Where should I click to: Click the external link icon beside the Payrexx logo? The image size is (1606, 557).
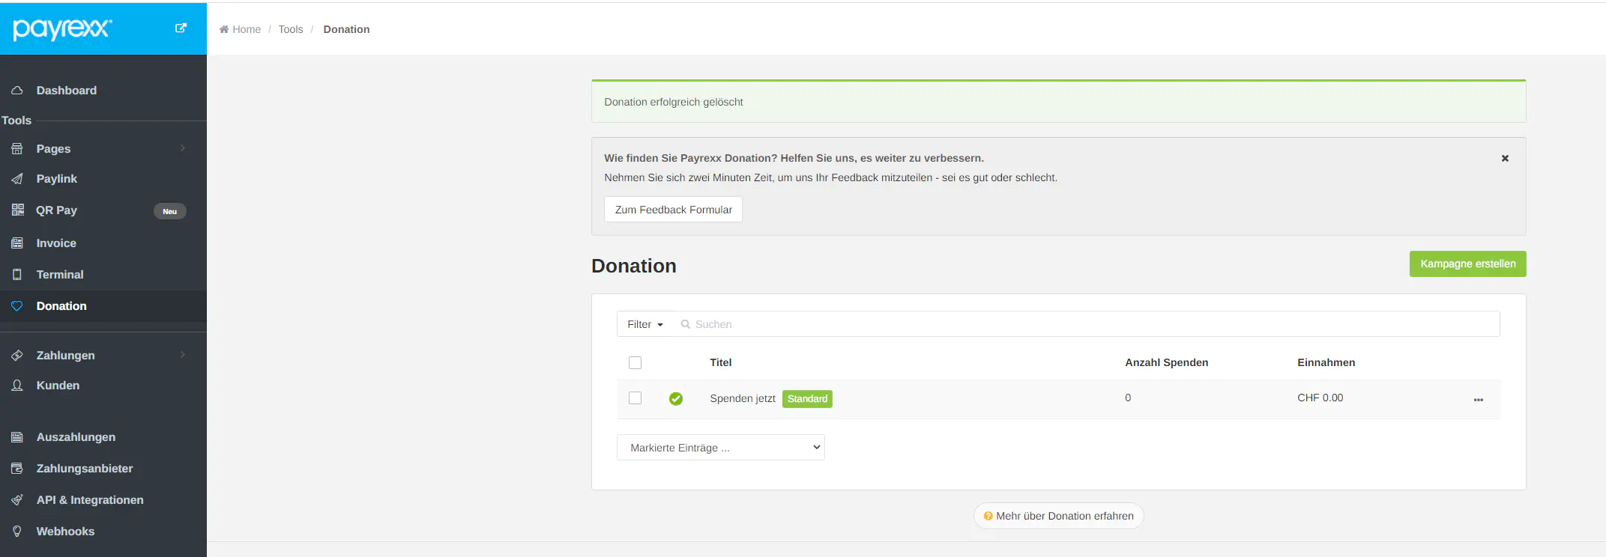point(181,28)
